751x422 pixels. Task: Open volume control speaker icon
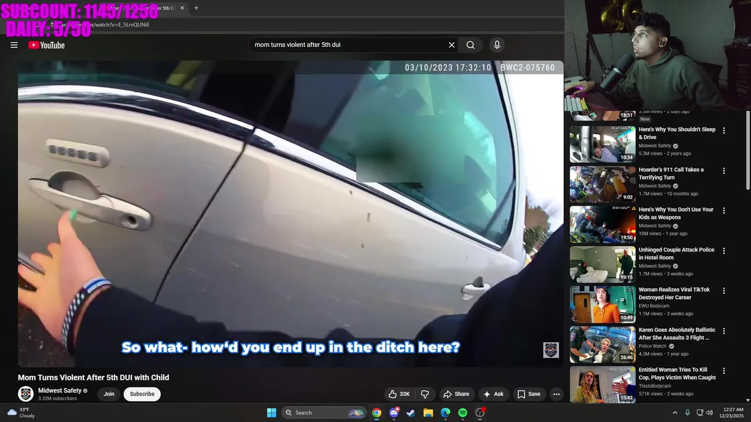click(x=709, y=413)
